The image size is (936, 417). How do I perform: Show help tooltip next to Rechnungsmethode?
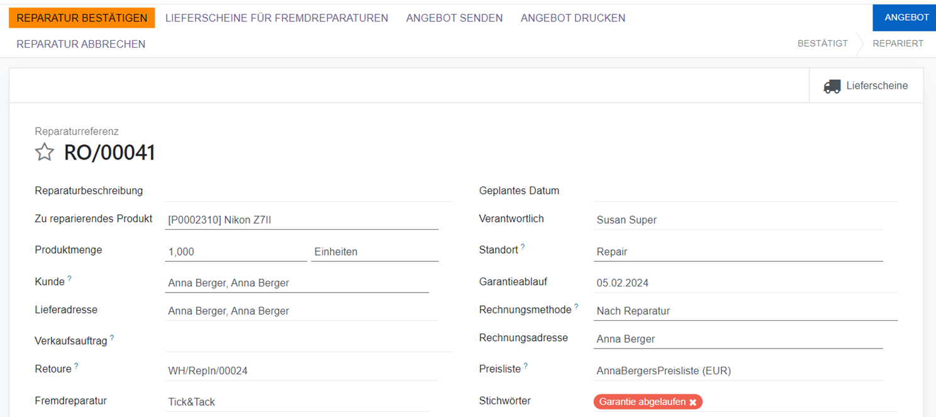tap(576, 306)
